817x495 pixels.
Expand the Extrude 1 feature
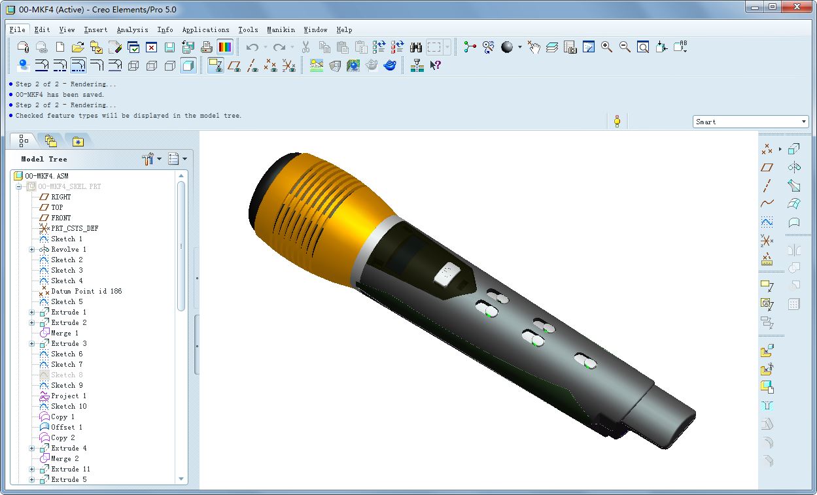(x=32, y=312)
